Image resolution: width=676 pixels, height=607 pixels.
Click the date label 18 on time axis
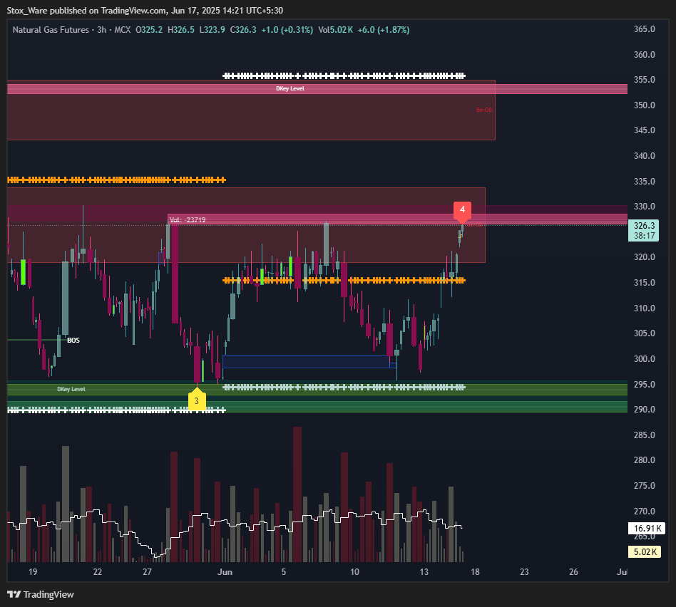[x=475, y=572]
